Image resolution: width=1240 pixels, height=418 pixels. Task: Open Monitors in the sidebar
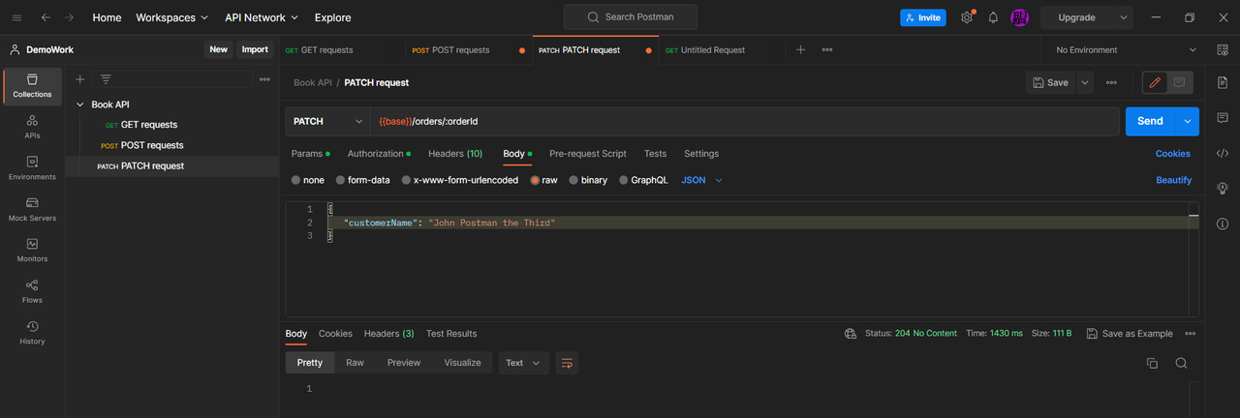point(32,251)
